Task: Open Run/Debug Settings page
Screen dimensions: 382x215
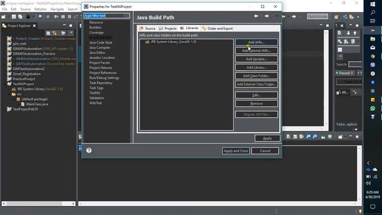Action: 104,78
